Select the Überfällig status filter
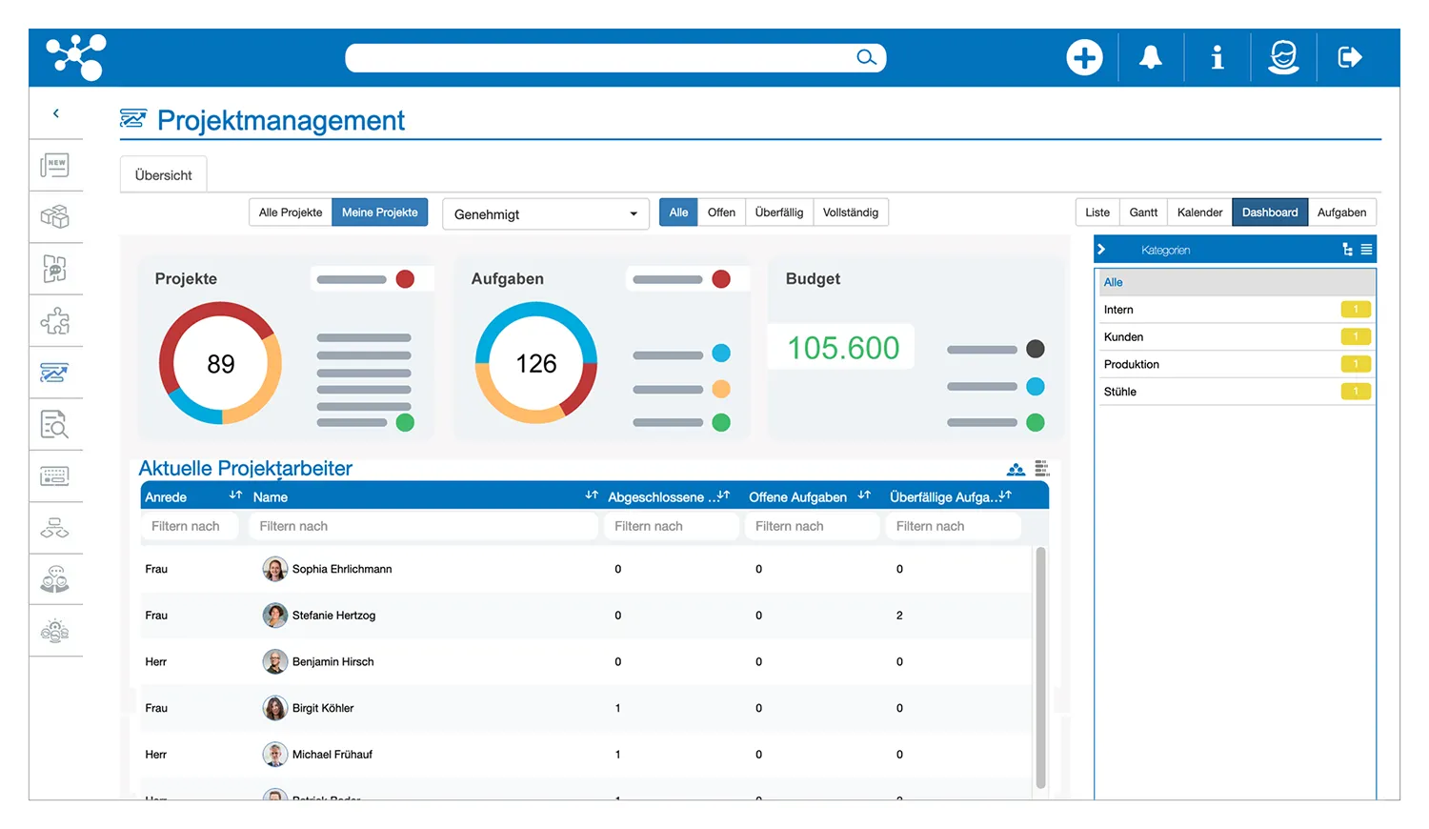Image resolution: width=1429 pixels, height=829 pixels. (x=778, y=212)
